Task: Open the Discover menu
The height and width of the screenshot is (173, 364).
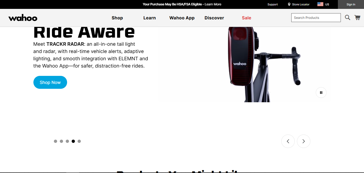Action: (x=214, y=18)
